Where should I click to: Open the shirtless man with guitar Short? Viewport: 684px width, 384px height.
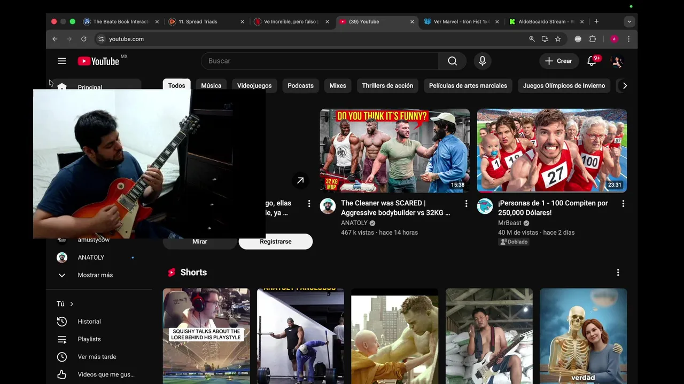tap(489, 336)
